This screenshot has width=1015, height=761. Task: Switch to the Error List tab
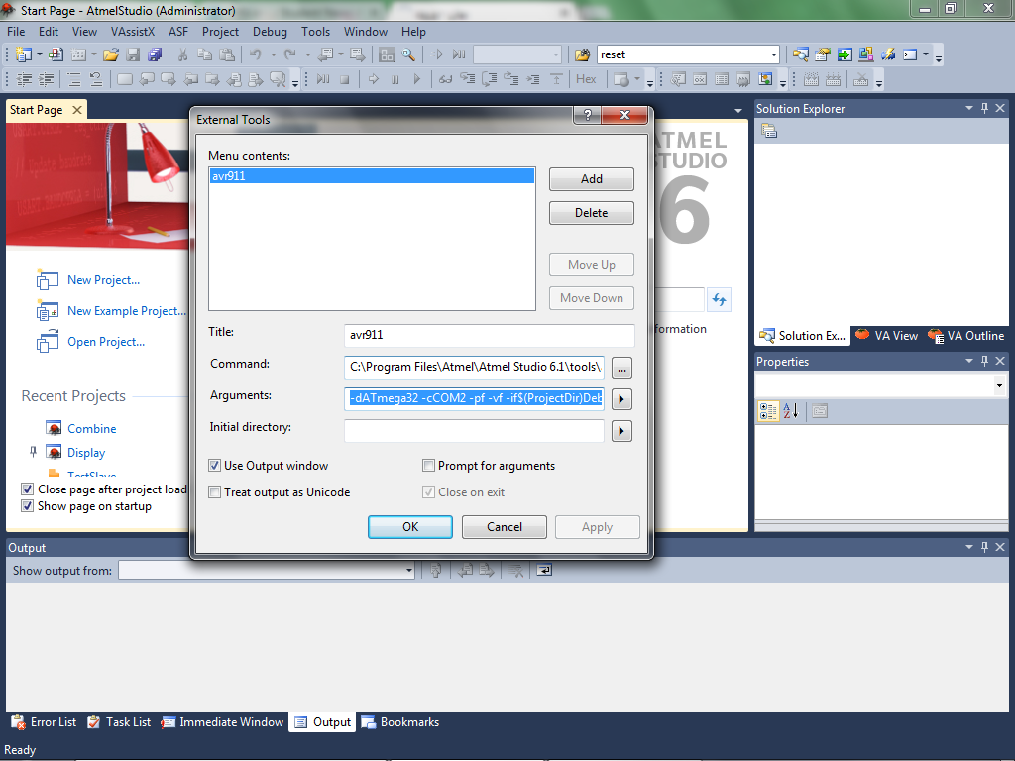click(x=44, y=722)
